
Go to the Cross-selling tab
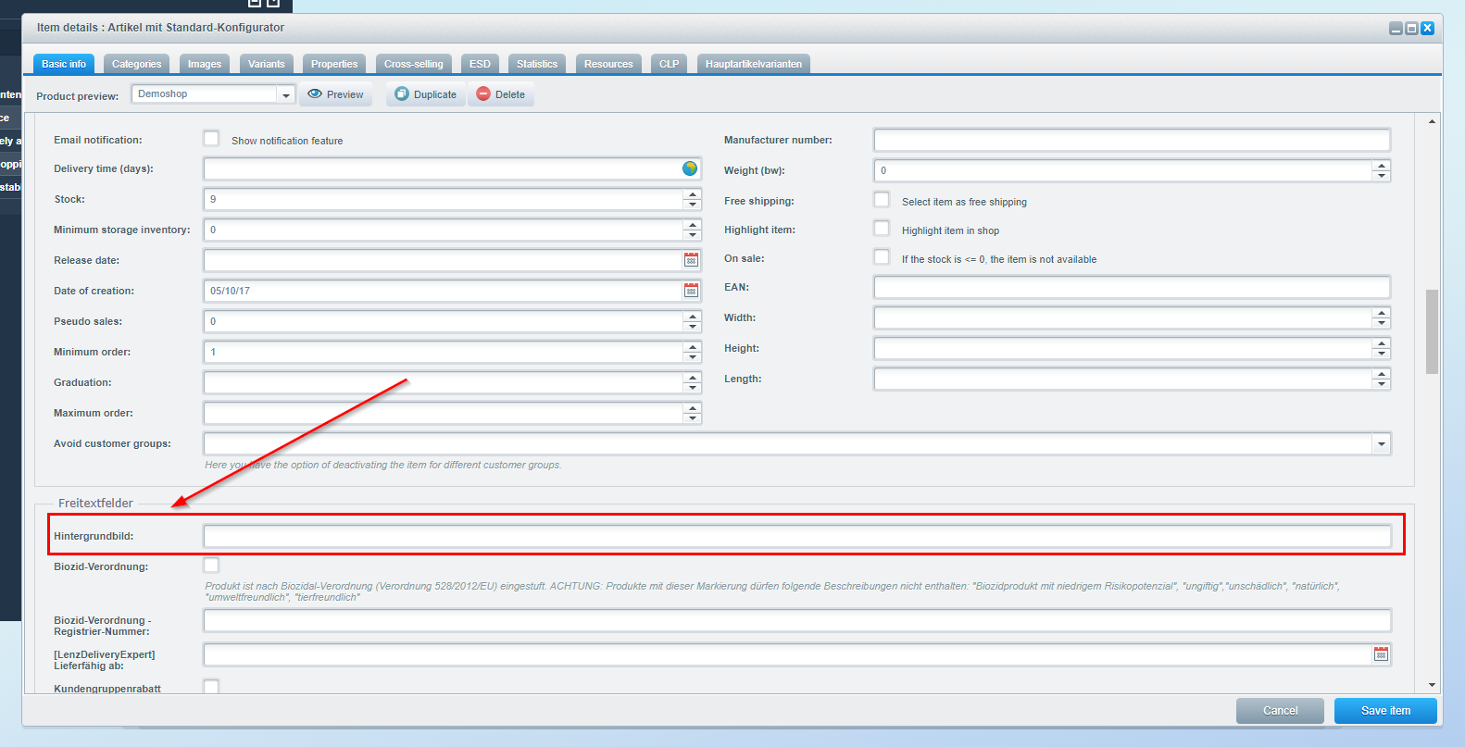[414, 64]
